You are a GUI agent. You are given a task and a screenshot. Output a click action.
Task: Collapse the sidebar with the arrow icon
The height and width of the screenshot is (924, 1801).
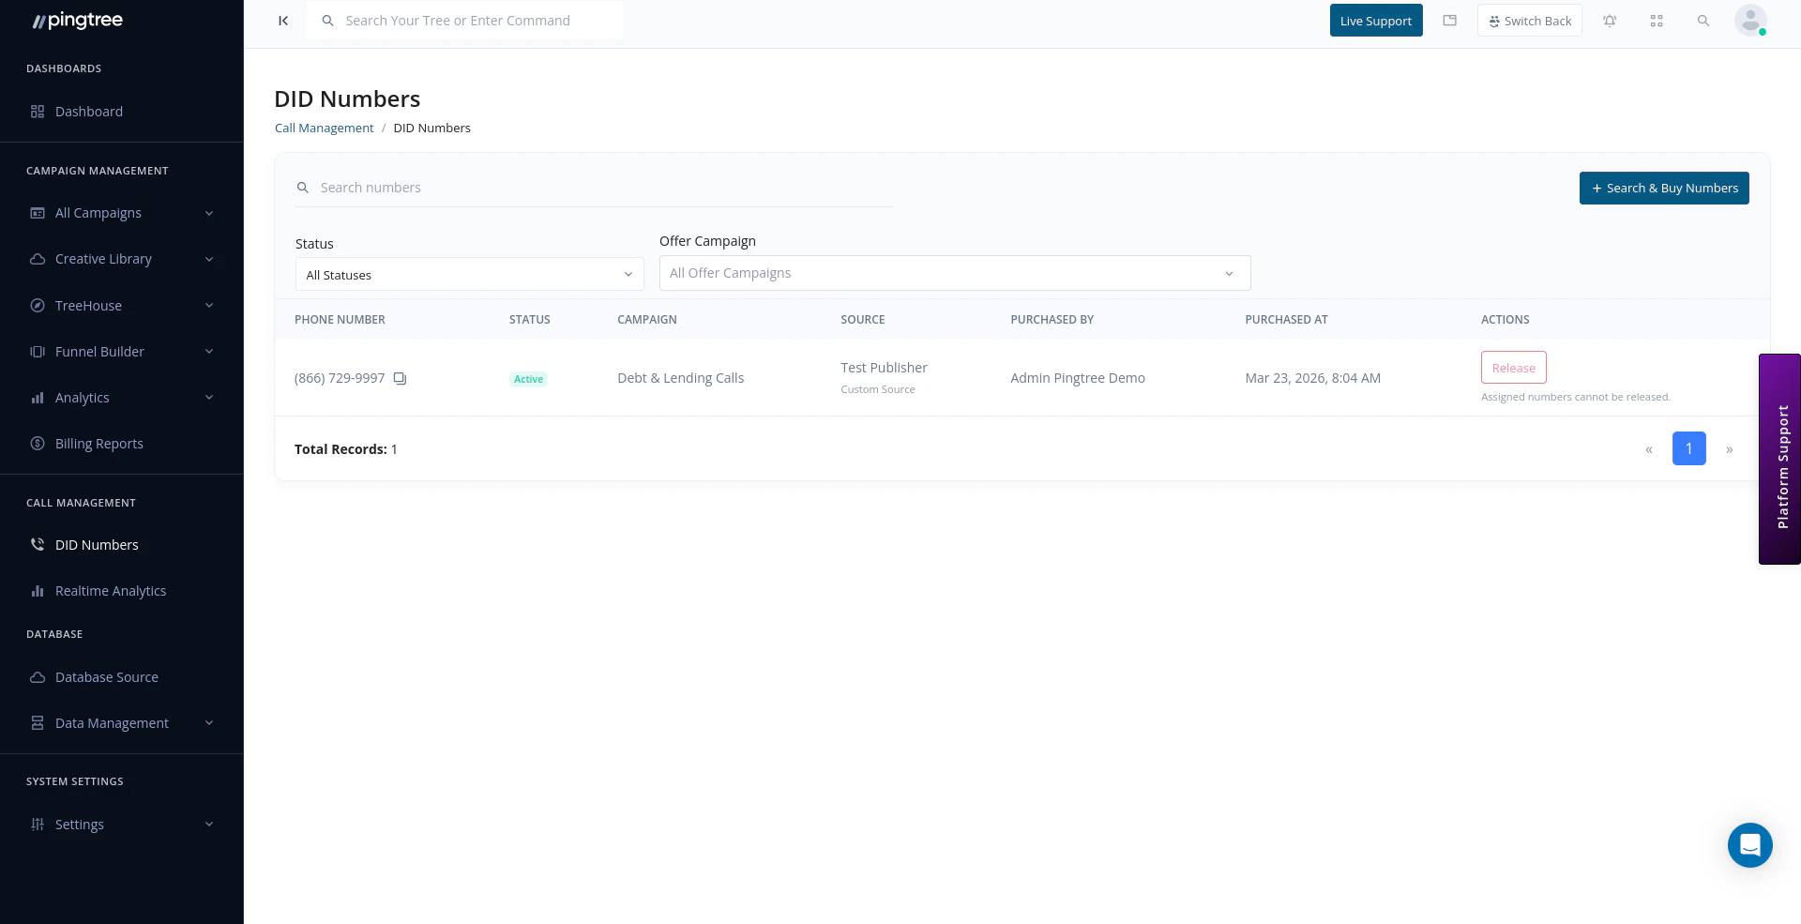pyautogui.click(x=283, y=20)
